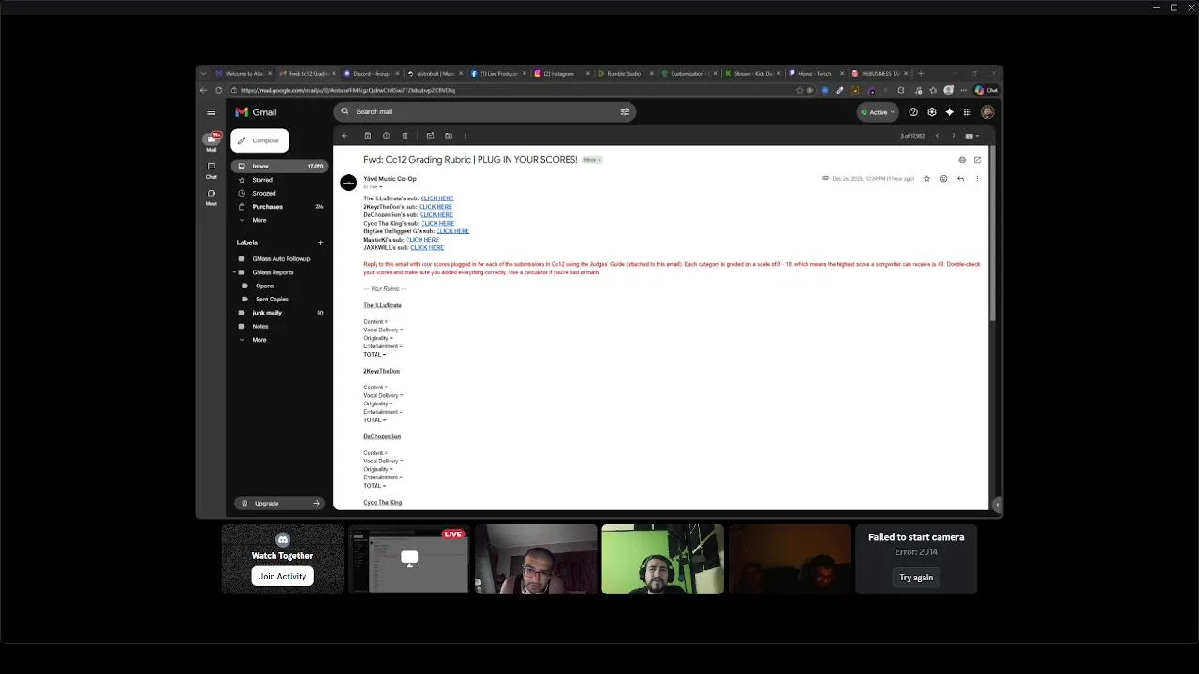Open the Sent Copies sublabel
The width and height of the screenshot is (1199, 674).
pyautogui.click(x=272, y=300)
